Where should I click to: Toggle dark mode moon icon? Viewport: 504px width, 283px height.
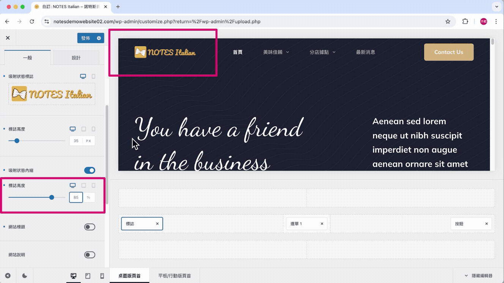25,276
